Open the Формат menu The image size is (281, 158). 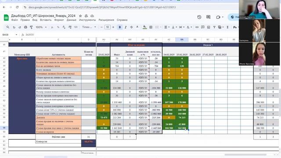coord(59,20)
